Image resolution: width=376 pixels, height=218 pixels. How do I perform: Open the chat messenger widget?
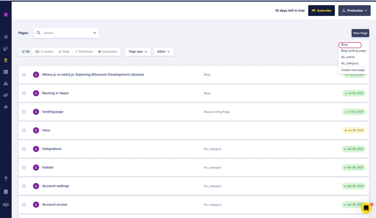point(366,208)
